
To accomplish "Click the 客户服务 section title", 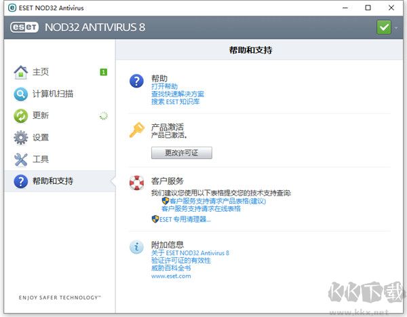I will (x=168, y=181).
